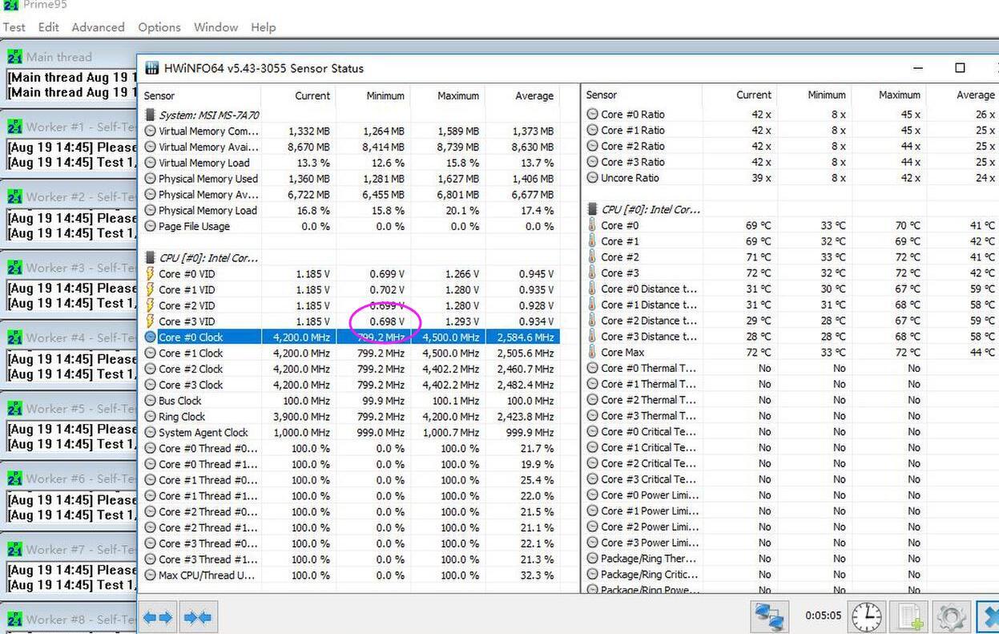Open HWiNFO sensor settings gear icon
Image resolution: width=999 pixels, height=634 pixels.
(x=951, y=616)
